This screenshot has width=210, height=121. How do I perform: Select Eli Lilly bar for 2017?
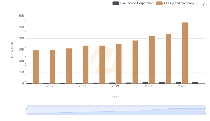pyautogui.click(x=86, y=65)
